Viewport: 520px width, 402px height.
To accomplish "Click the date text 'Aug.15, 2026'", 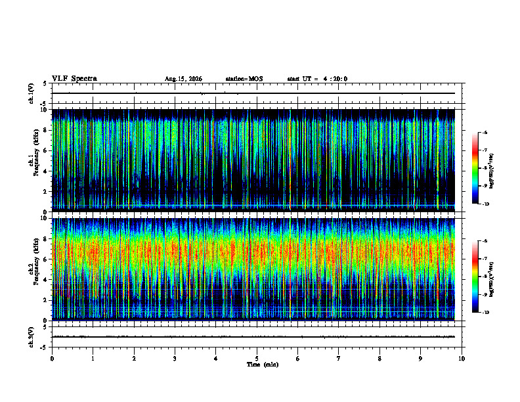I will point(183,79).
